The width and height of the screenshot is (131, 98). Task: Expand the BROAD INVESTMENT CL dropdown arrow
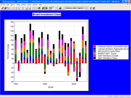pyautogui.click(x=87, y=8)
